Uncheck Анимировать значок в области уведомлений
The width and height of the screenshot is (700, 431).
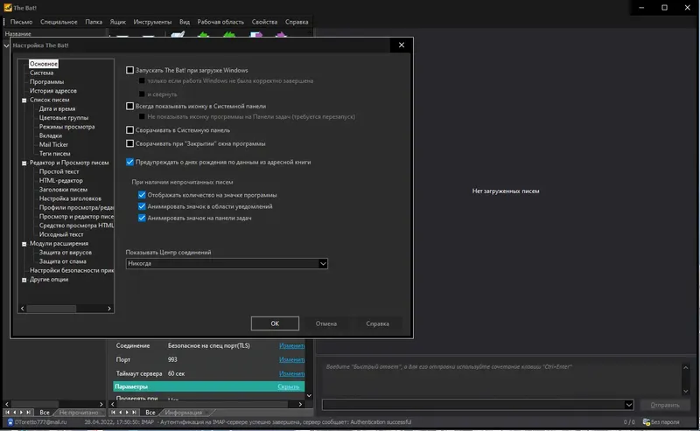tap(142, 206)
